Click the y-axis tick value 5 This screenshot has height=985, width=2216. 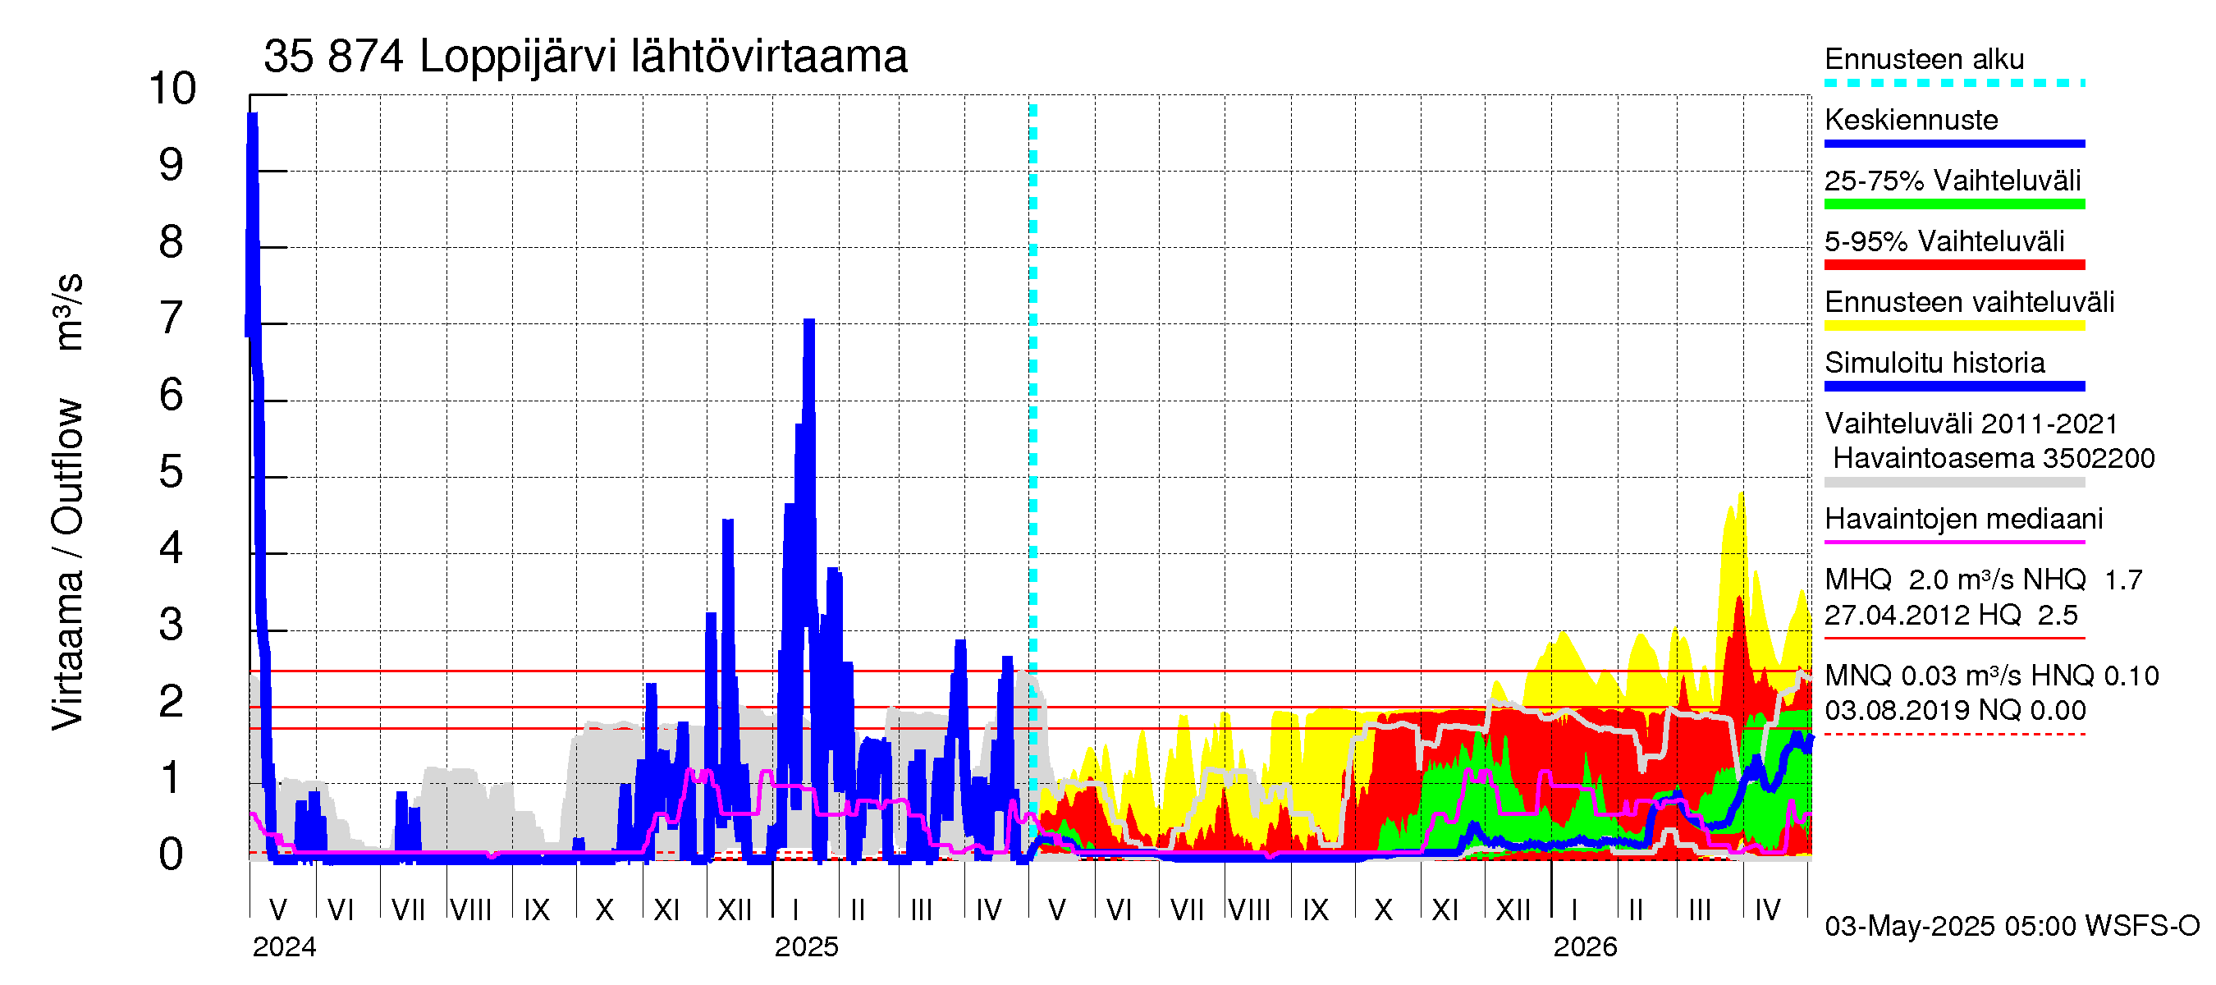coord(172,471)
